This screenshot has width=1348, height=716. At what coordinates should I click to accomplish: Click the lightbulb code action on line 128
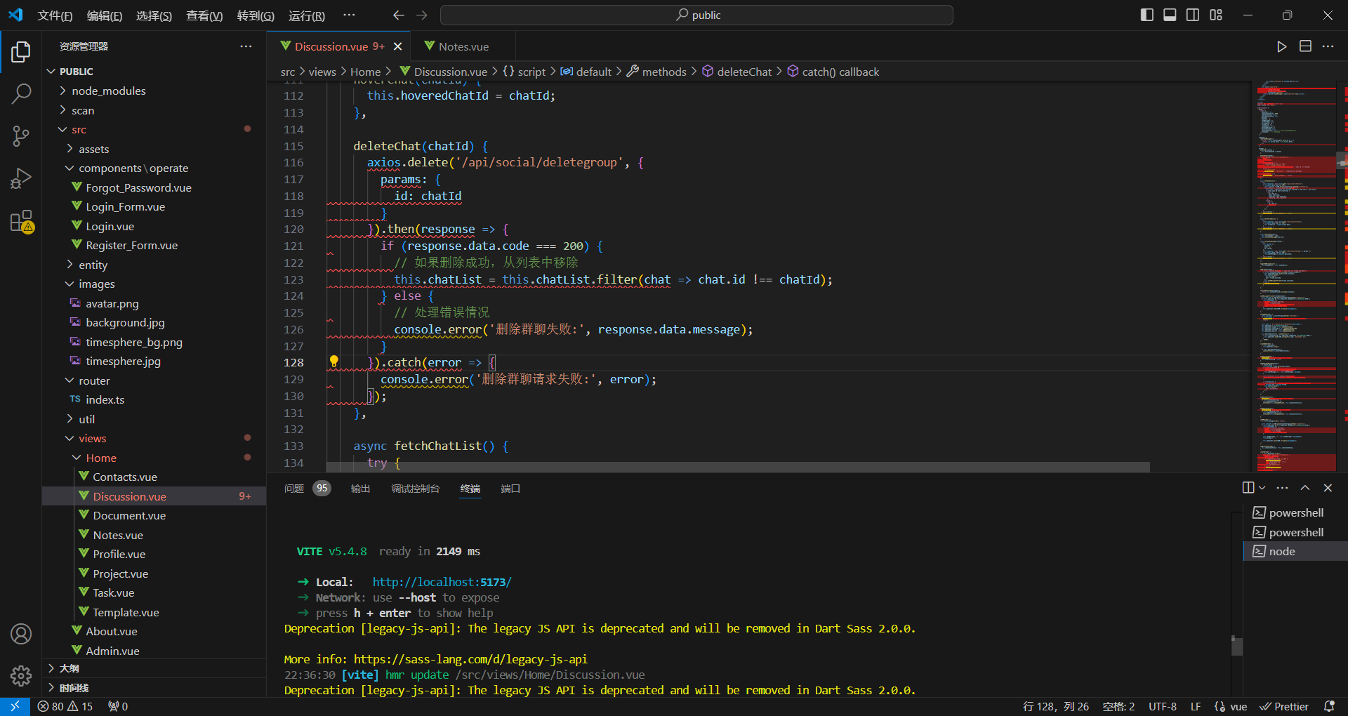click(x=334, y=362)
